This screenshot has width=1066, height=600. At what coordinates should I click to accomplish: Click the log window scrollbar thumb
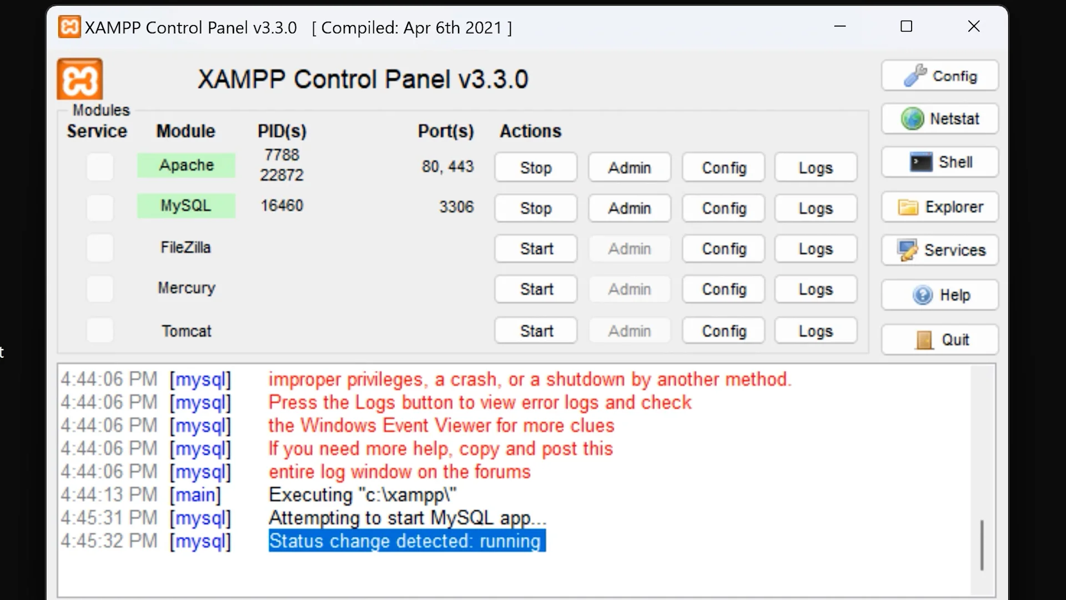pos(982,544)
